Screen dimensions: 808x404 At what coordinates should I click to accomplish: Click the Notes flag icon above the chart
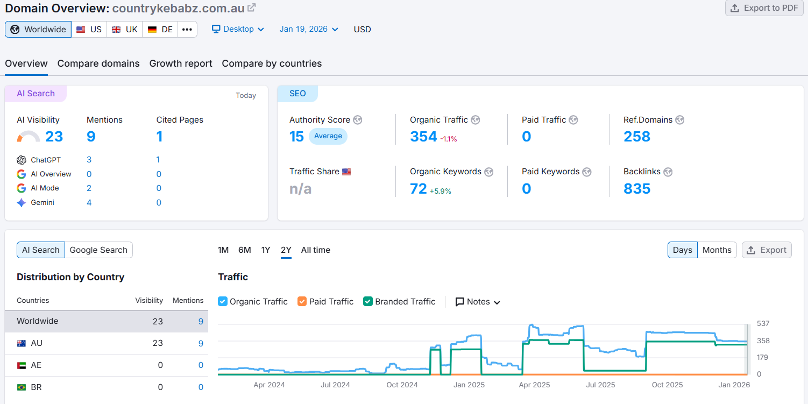tap(460, 301)
